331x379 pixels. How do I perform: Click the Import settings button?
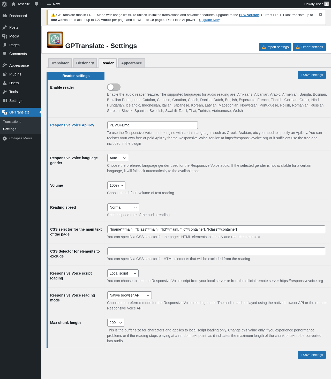(x=275, y=47)
